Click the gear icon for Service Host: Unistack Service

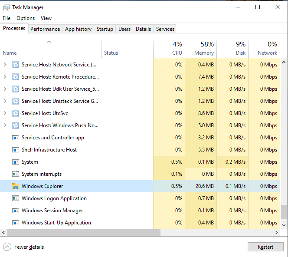coord(16,101)
